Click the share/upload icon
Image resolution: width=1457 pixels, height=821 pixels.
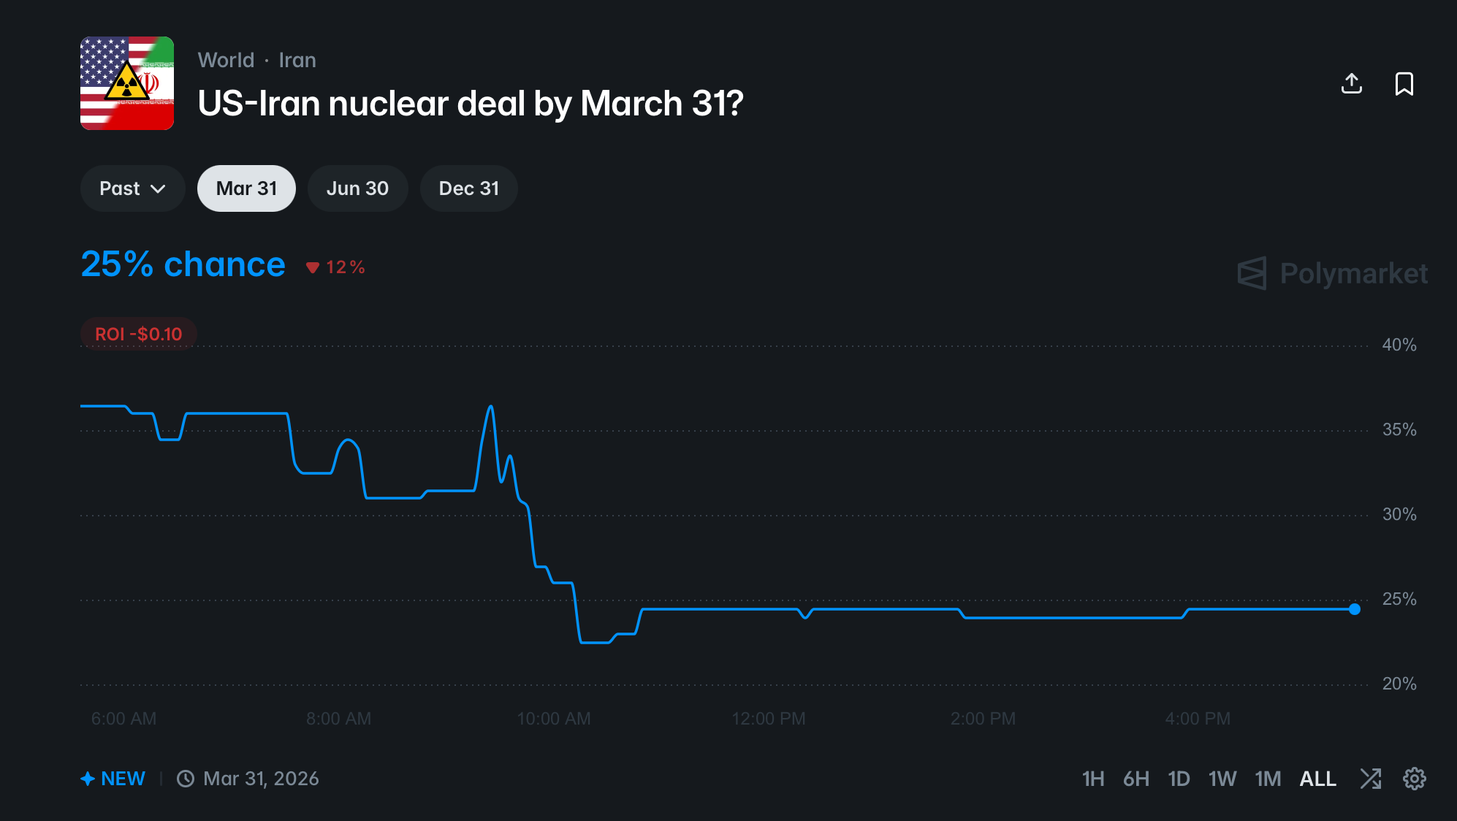(1352, 84)
